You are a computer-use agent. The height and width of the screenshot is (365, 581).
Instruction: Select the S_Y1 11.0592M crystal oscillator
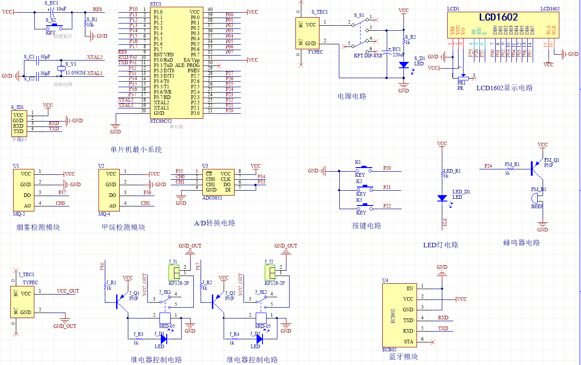point(61,69)
